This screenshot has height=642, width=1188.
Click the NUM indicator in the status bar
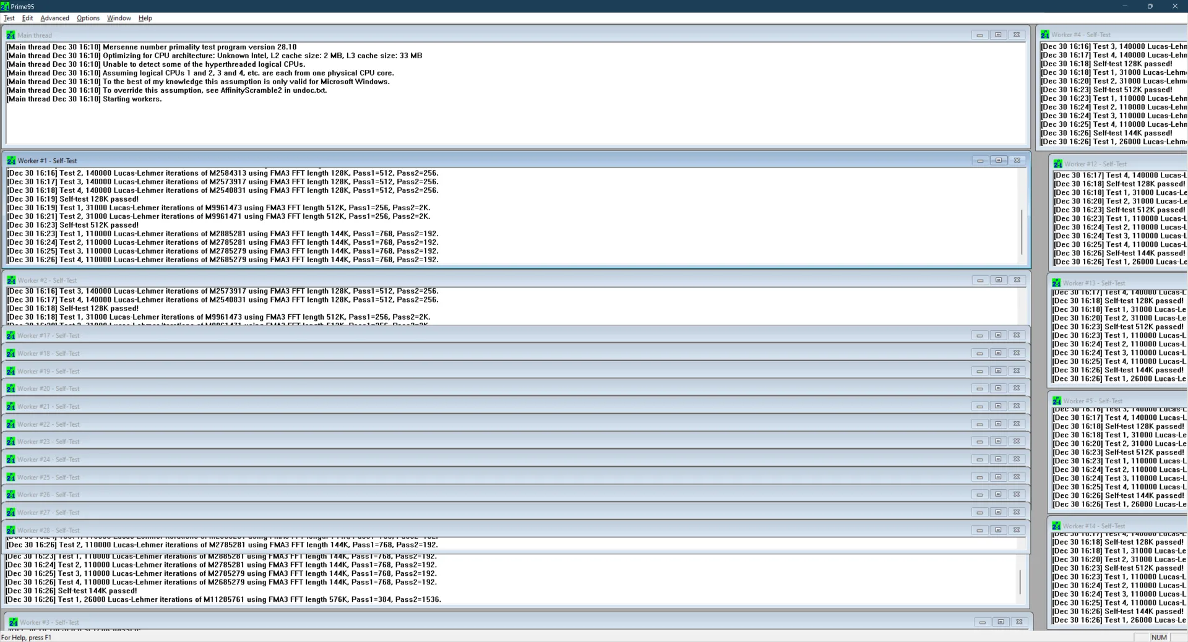[x=1159, y=638]
